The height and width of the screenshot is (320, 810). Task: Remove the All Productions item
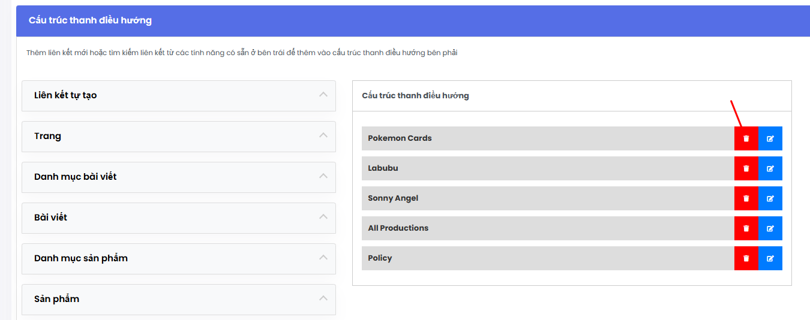point(746,228)
